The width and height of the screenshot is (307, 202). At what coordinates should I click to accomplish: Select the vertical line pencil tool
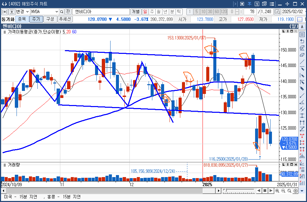coord(302,75)
